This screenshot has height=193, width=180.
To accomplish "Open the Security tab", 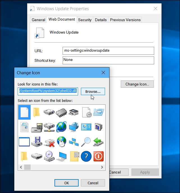I will tap(85, 20).
